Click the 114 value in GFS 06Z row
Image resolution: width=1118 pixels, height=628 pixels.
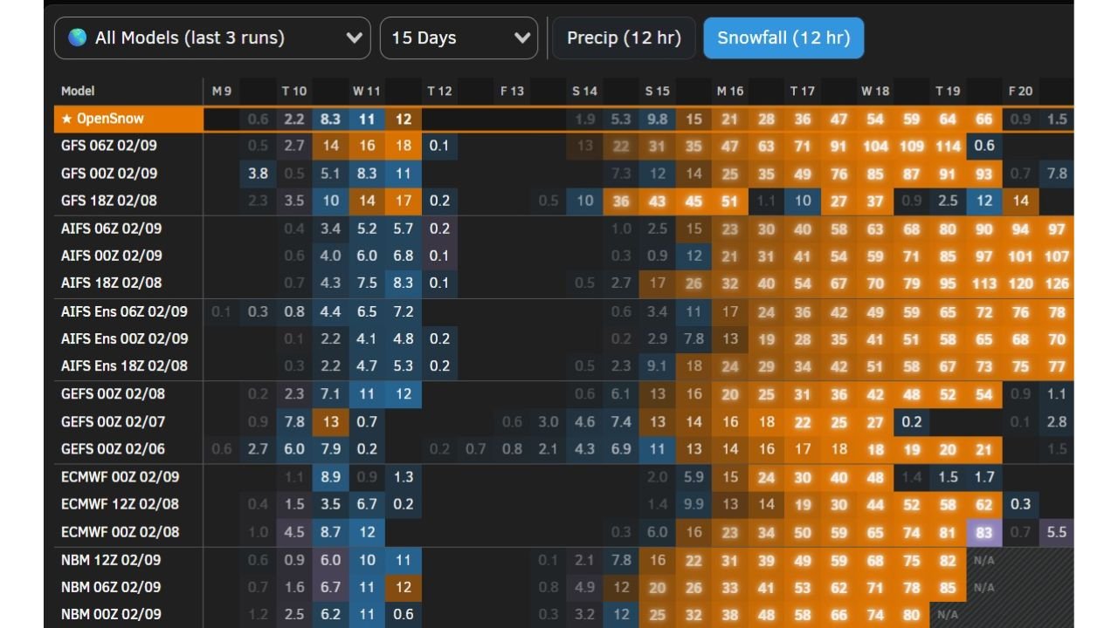point(948,146)
